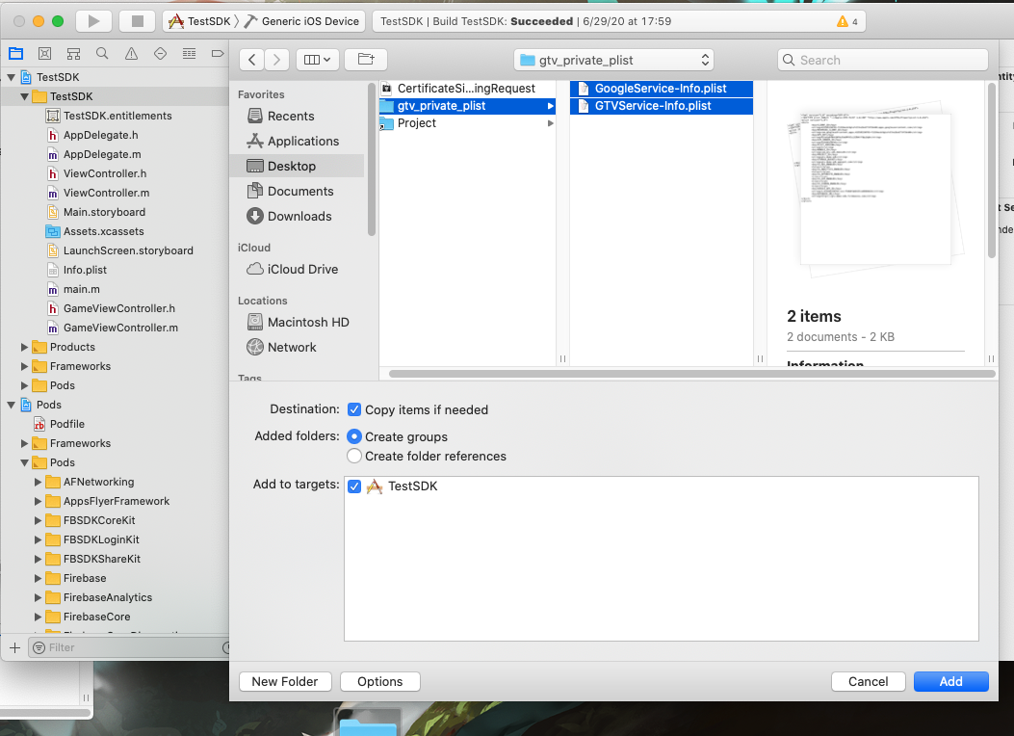Open the Symbol navigator
The height and width of the screenshot is (736, 1014).
(74, 54)
